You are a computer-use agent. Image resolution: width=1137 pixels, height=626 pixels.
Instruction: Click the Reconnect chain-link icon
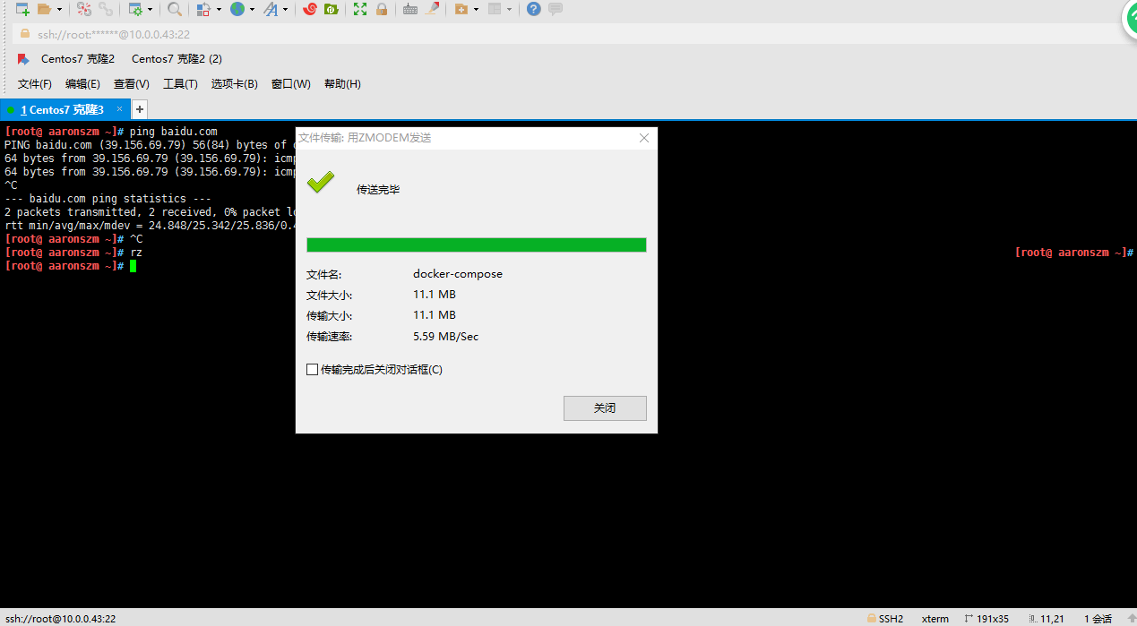tap(107, 9)
